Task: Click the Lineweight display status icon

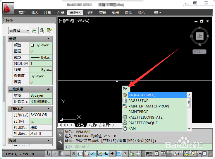Action: [x=112, y=153]
